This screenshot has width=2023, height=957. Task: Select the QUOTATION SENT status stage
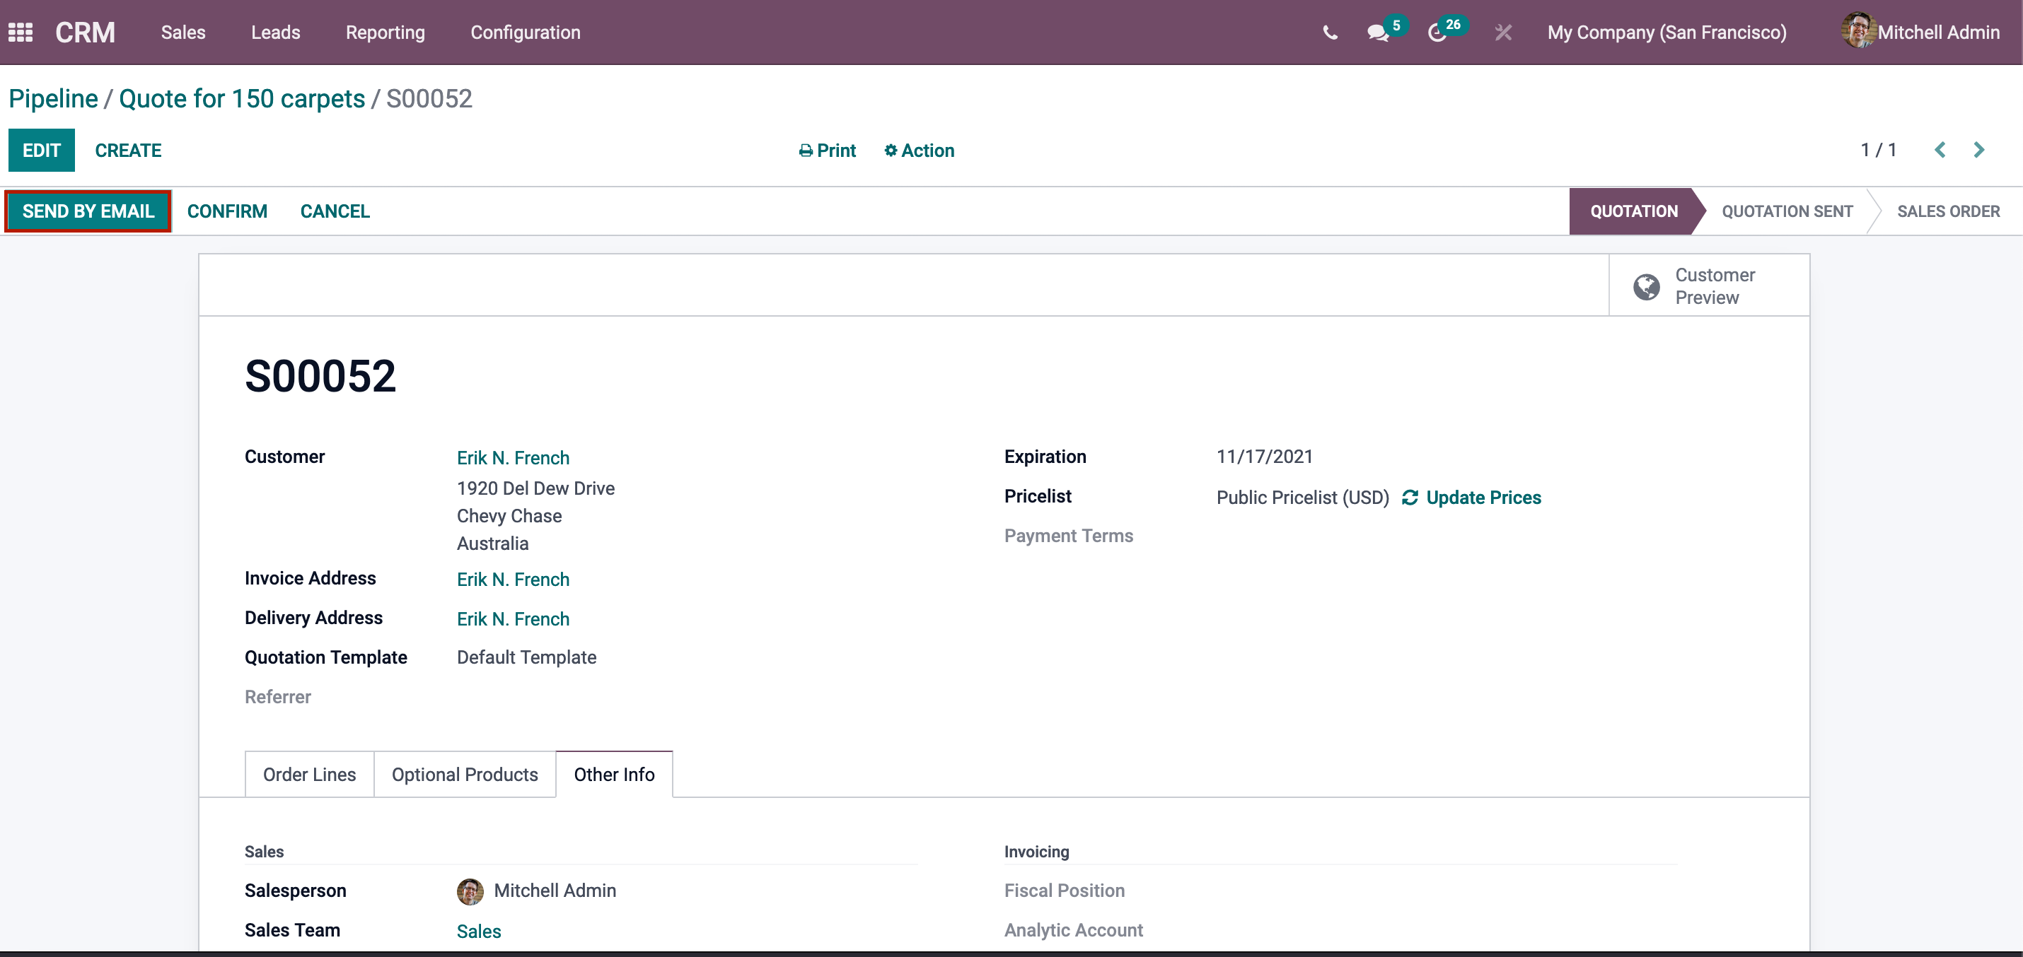pos(1787,211)
